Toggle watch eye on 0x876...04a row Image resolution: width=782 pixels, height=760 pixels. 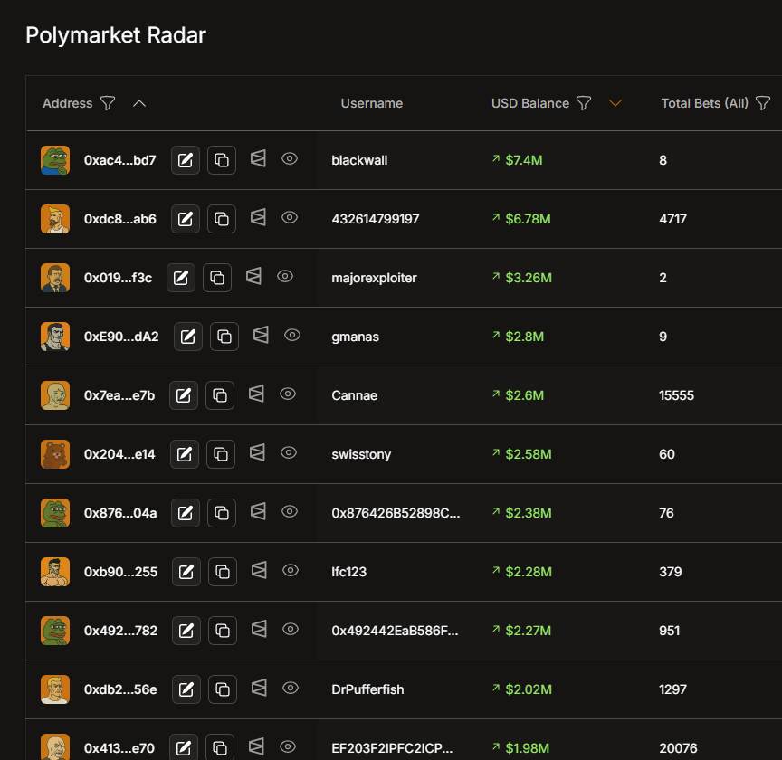click(x=289, y=511)
